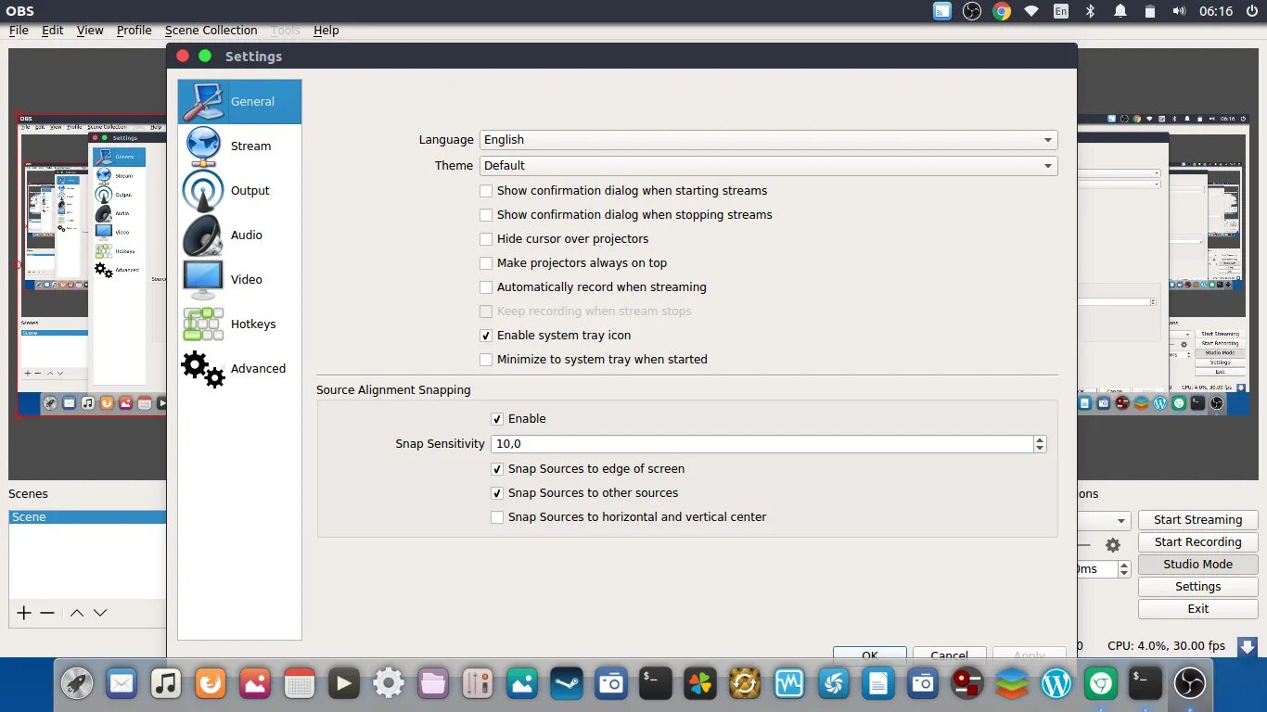Click Chrome icon in top panel
The image size is (1267, 712).
pos(1001,11)
